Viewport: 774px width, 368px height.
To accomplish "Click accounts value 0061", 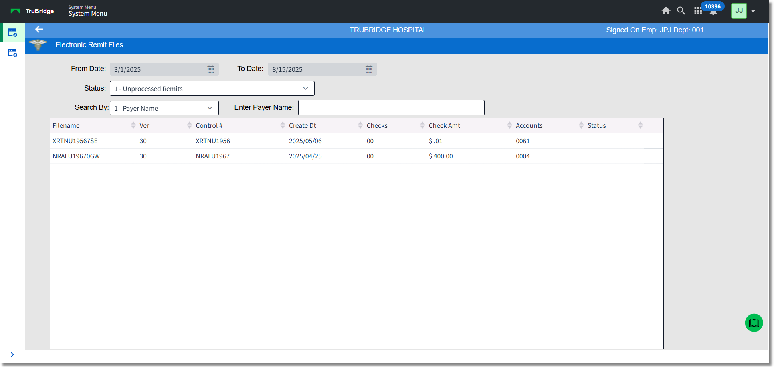I will pos(523,141).
